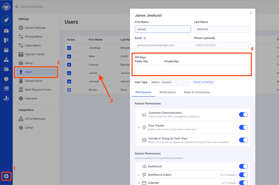The image size is (279, 185).
Task: Click the First Name input field
Action: (x=163, y=29)
